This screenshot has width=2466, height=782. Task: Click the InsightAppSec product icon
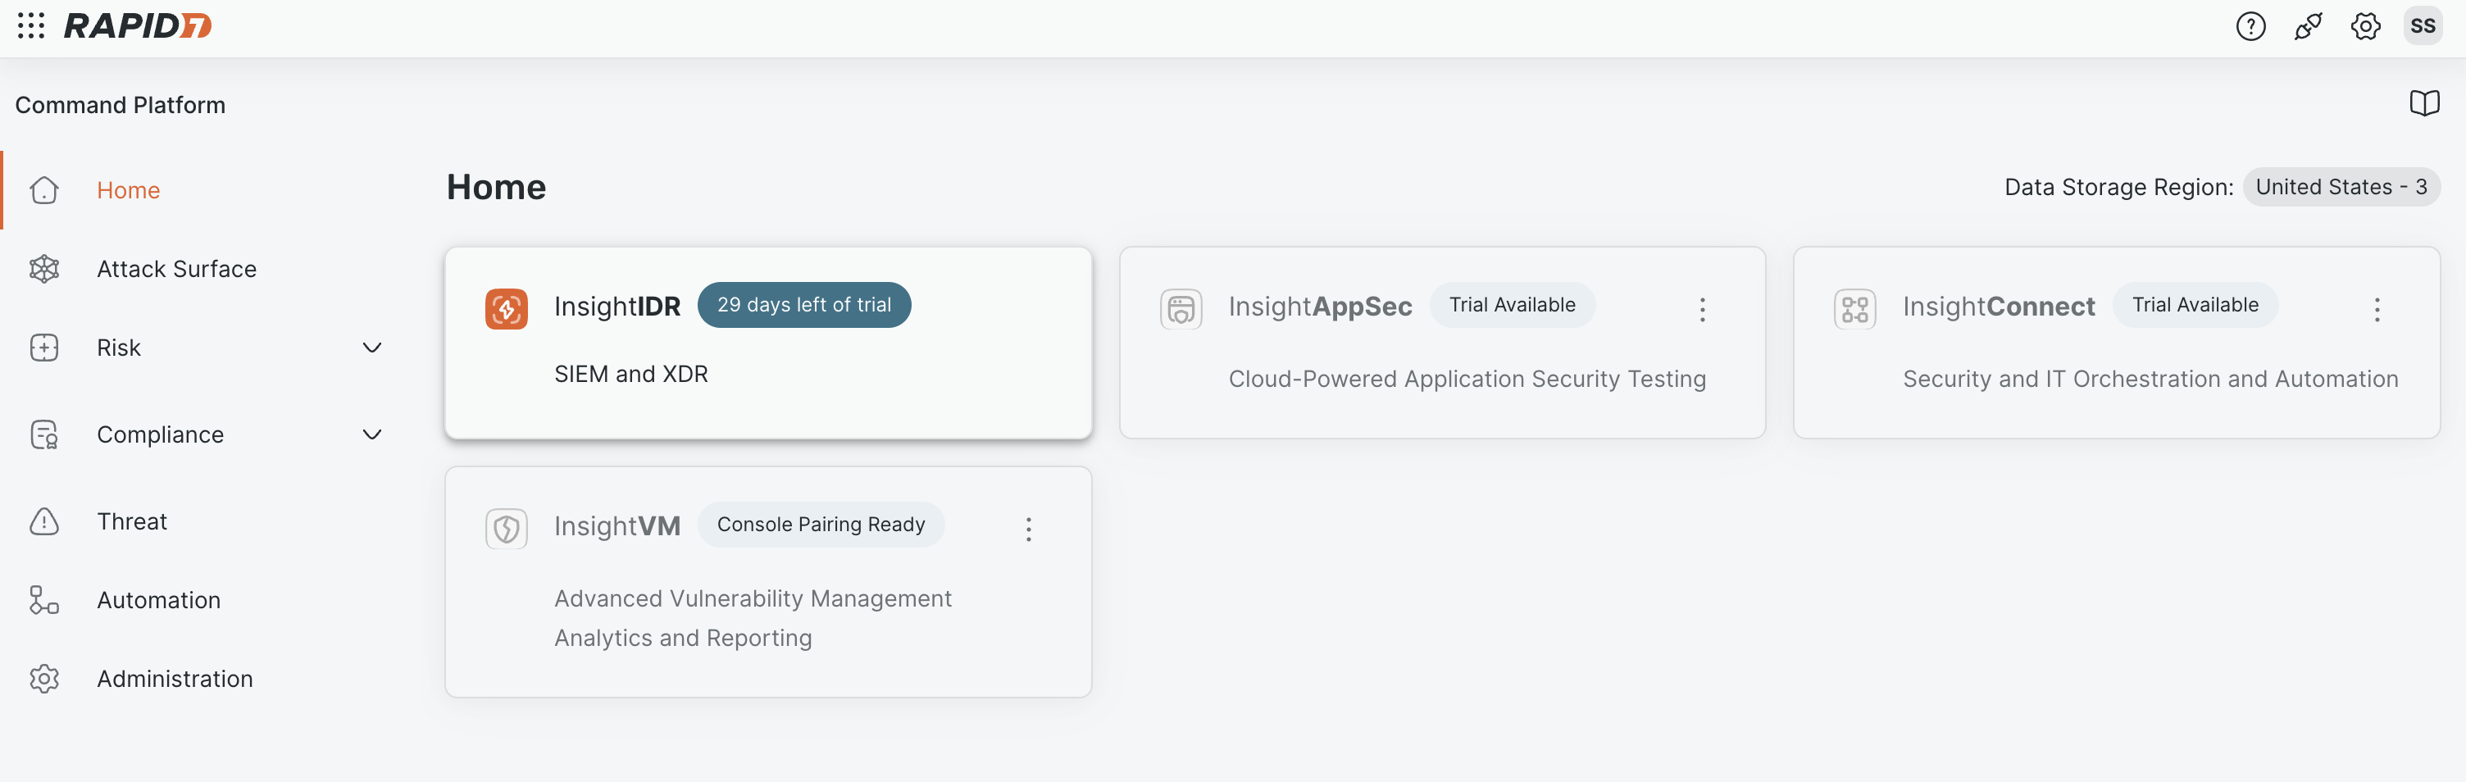point(1181,308)
